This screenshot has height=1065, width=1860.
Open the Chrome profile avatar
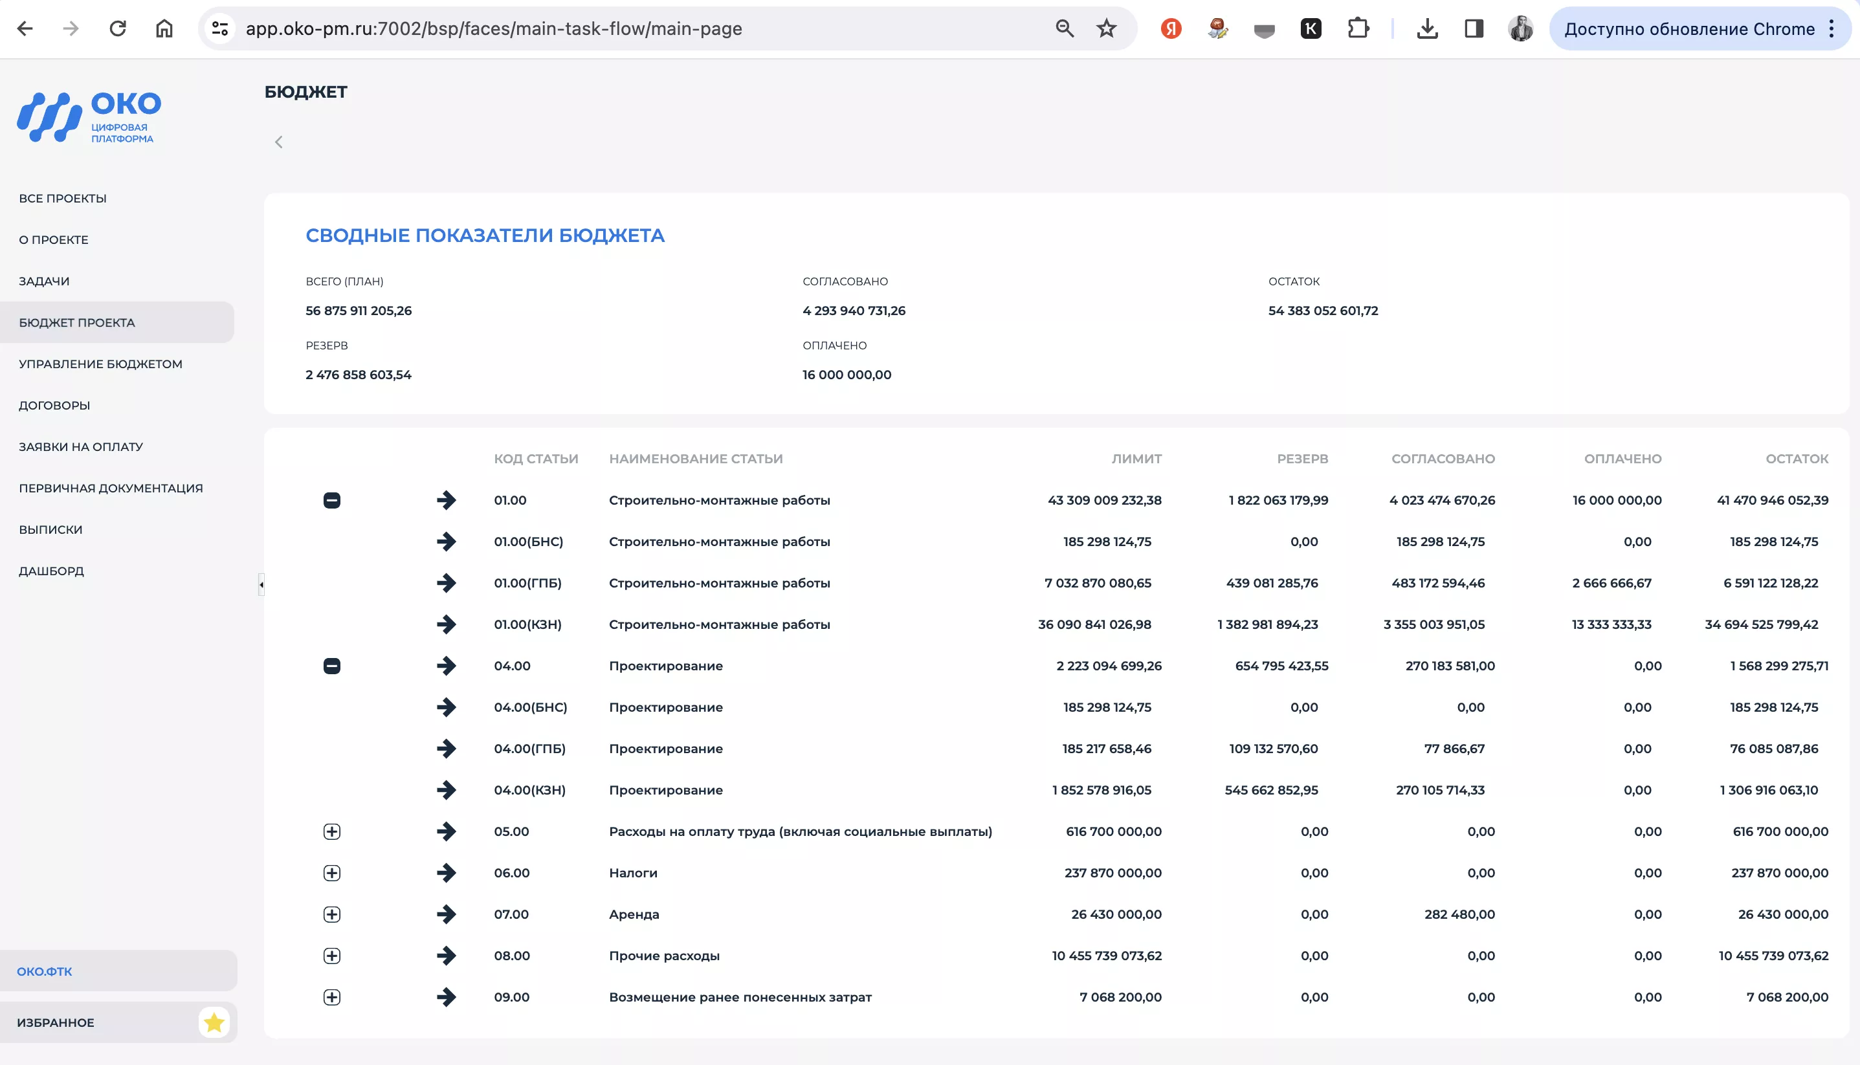(1521, 28)
